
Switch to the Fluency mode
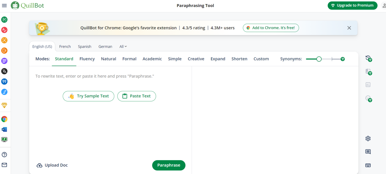tap(87, 59)
